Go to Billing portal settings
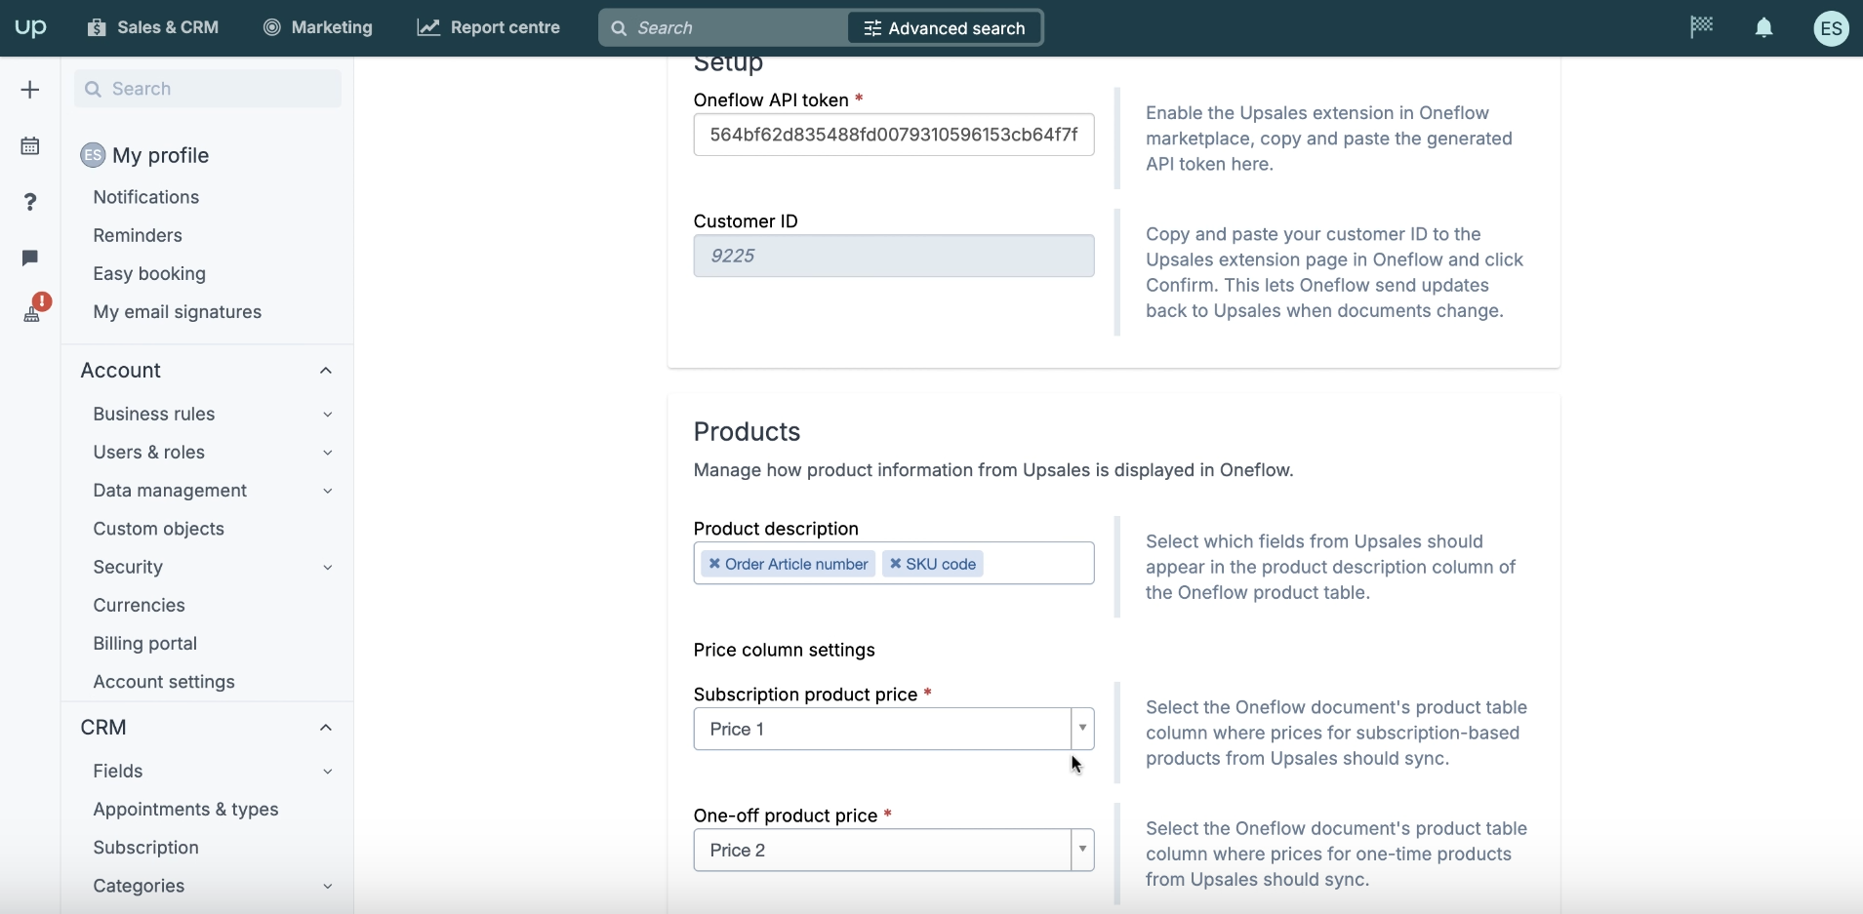Screen dimensions: 1863x914 (x=145, y=644)
